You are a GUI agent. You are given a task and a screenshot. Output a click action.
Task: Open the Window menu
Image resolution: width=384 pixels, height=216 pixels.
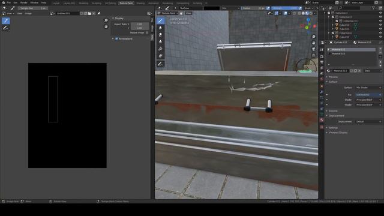[x=34, y=2]
